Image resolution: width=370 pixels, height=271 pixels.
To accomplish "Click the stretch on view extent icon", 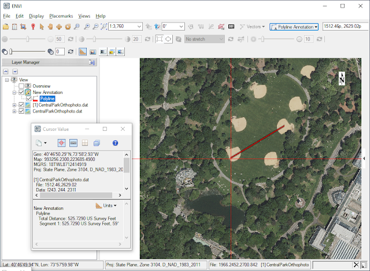I will [x=160, y=39].
